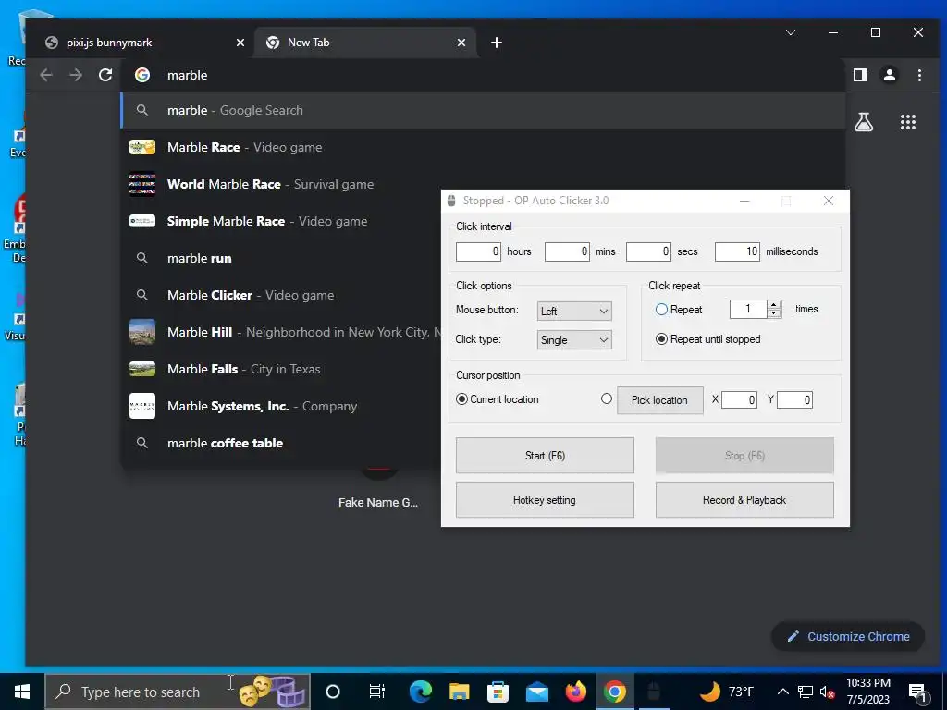The image size is (947, 710).
Task: Open File Explorer from the taskbar
Action: [459, 692]
